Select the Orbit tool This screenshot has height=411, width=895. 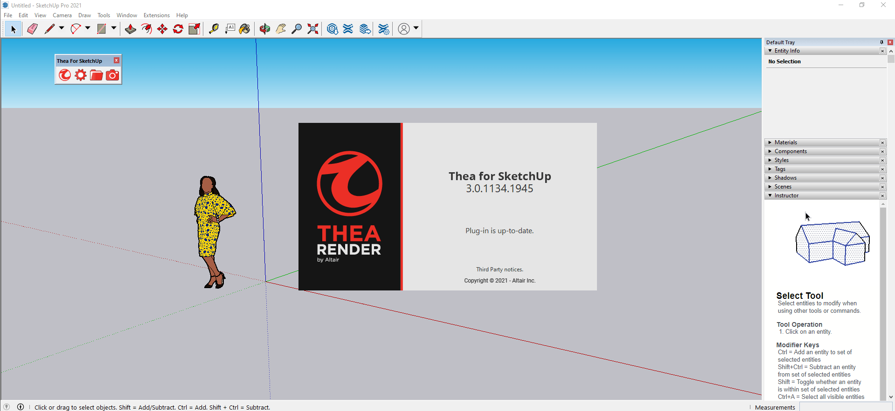265,29
